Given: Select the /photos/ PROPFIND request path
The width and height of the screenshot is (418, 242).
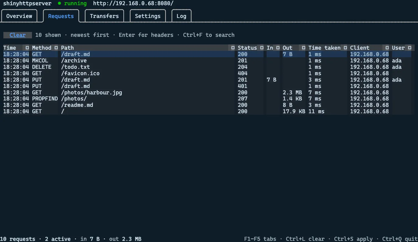Looking at the screenshot, I should [x=74, y=99].
